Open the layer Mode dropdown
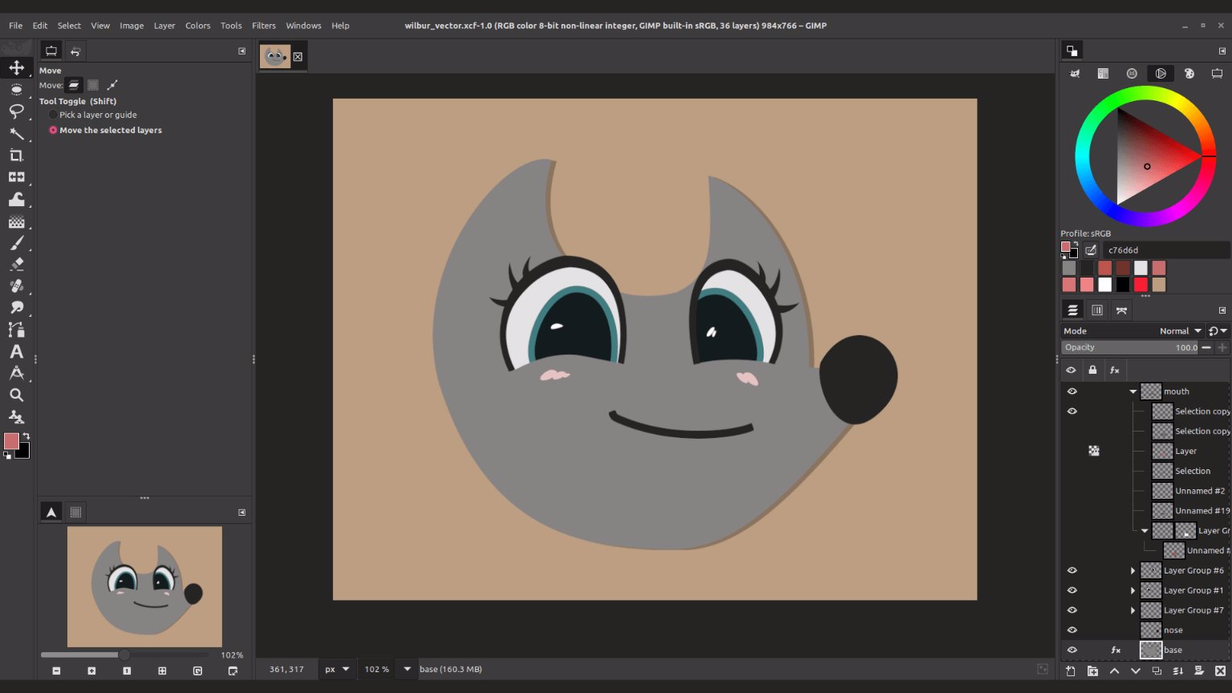 [1179, 330]
